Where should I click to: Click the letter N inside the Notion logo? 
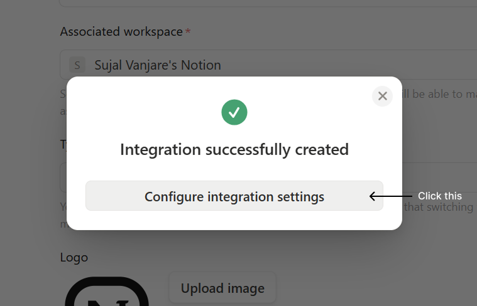coord(108,303)
